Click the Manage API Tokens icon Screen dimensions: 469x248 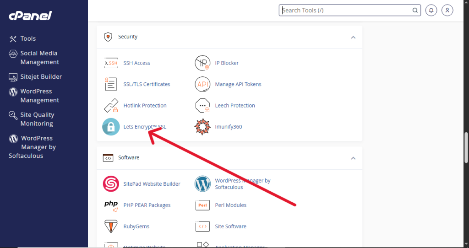(x=202, y=84)
